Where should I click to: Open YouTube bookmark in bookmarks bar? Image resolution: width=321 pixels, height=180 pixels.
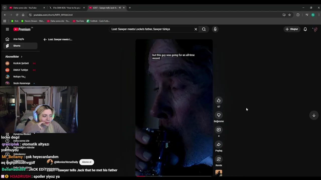tap(78, 21)
